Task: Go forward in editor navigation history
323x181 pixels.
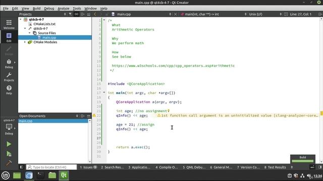Action: [x=101, y=14]
